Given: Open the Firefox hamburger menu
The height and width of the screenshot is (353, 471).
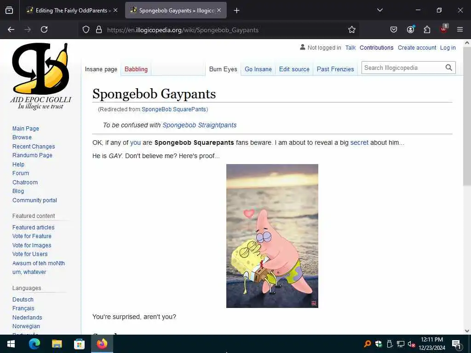Looking at the screenshot, I should 460,29.
